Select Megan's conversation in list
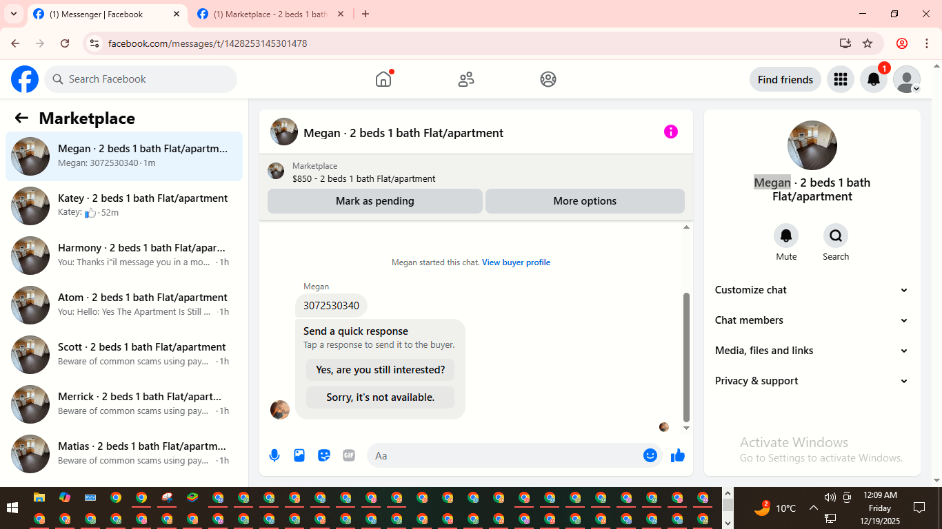 124,156
